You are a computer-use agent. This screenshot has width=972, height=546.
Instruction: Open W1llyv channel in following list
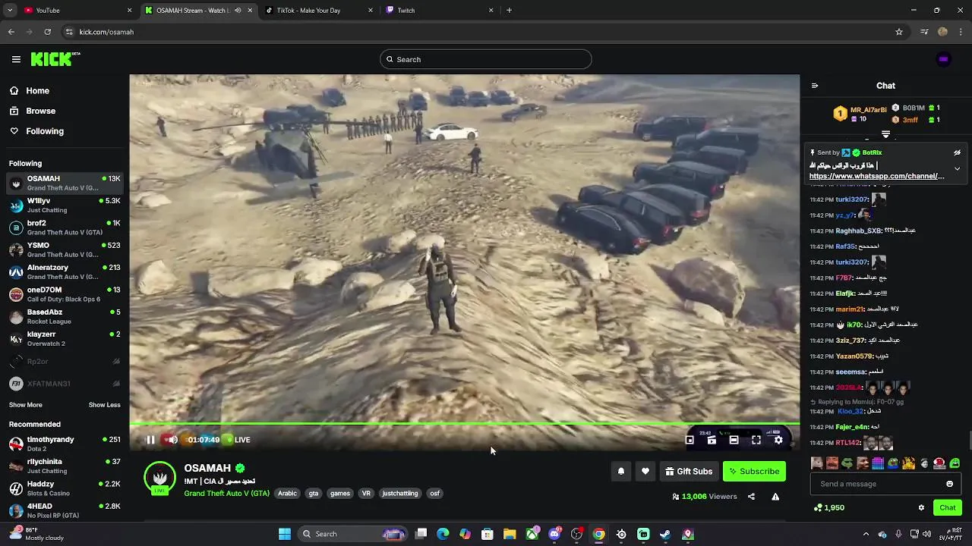65,206
